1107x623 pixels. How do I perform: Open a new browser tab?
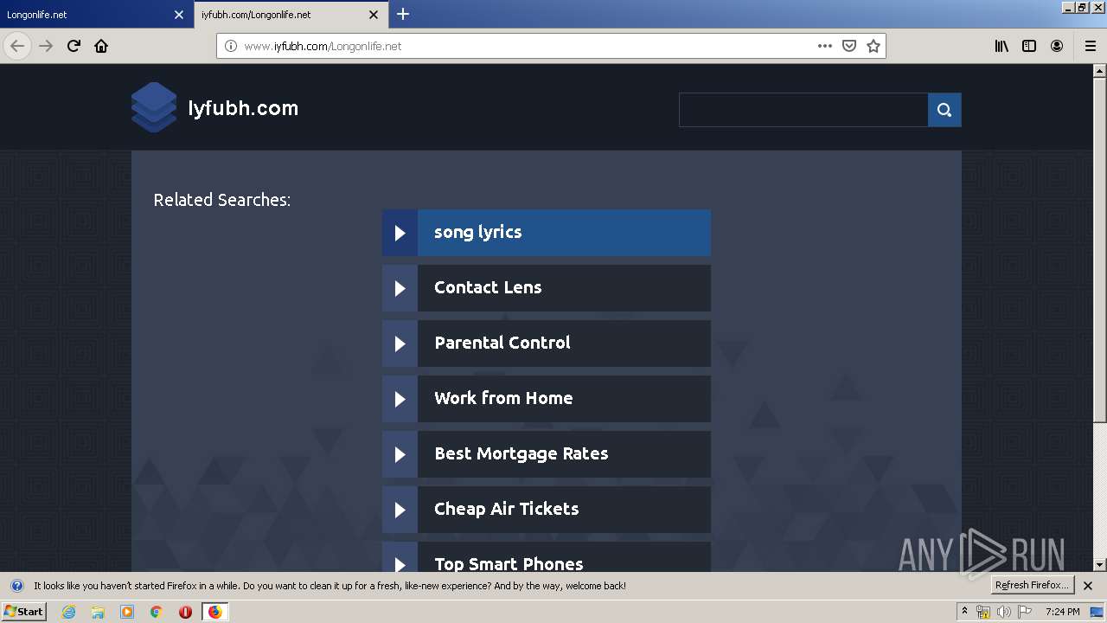point(403,14)
